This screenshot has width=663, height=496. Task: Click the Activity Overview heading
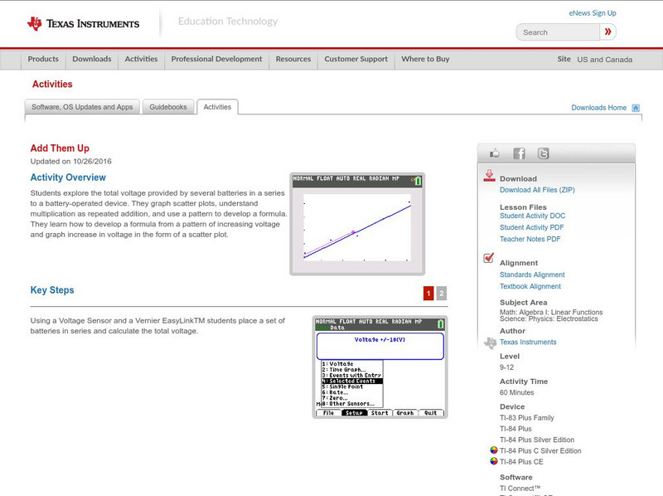68,177
